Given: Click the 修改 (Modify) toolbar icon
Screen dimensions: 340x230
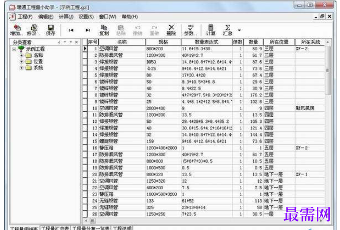Looking at the screenshot, I should [33, 30].
